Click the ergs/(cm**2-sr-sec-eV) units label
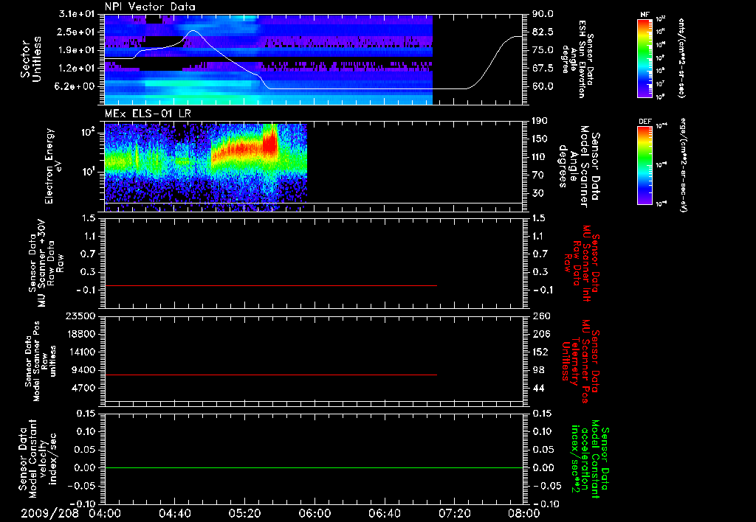The width and height of the screenshot is (756, 522). click(x=683, y=165)
